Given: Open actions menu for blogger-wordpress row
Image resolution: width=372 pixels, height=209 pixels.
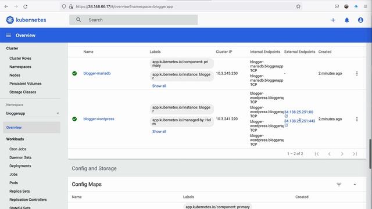Looking at the screenshot, I should click(x=357, y=119).
